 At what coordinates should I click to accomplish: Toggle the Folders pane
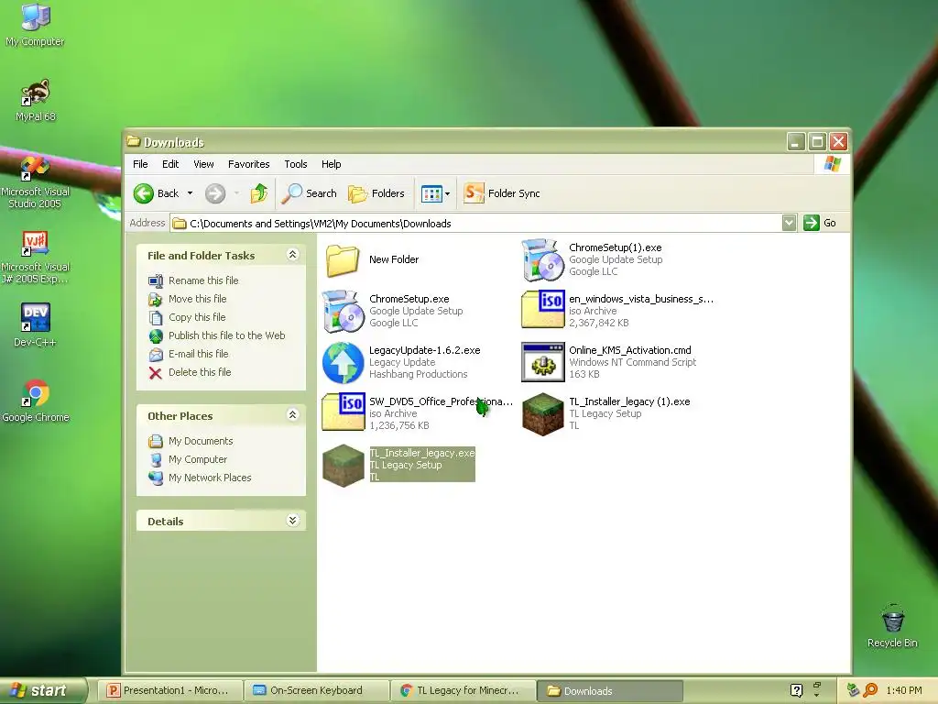[376, 193]
